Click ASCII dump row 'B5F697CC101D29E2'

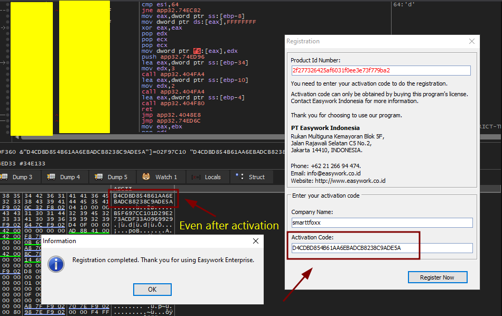point(143,213)
